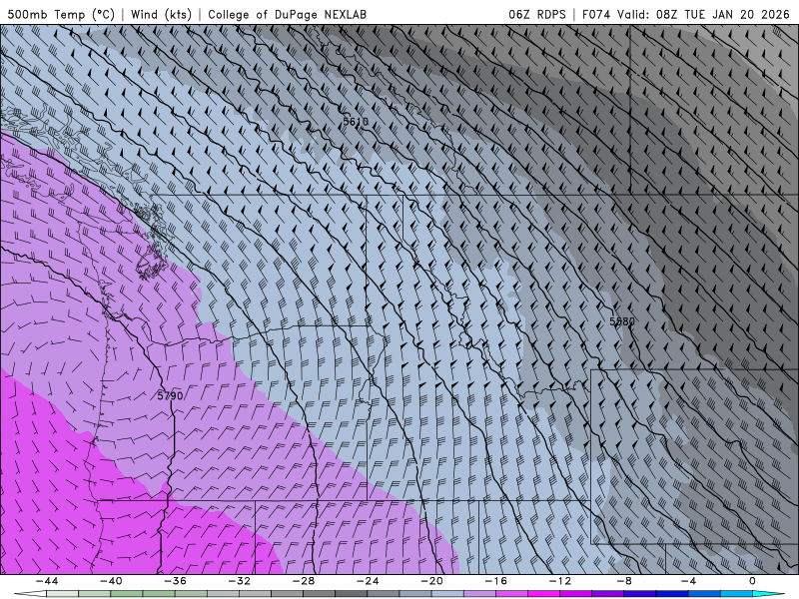This screenshot has width=799, height=599.
Task: Click the '-8' colorbar label
Action: tap(624, 581)
